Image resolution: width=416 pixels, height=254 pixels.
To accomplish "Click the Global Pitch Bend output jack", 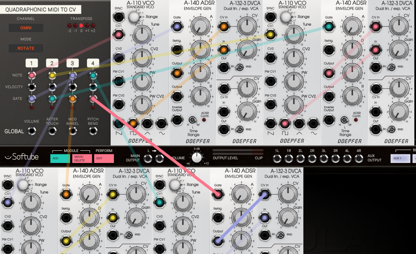I will tap(93, 131).
